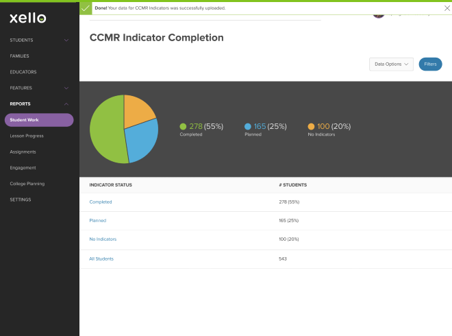View the No Indicators student list
The width and height of the screenshot is (452, 336).
103,239
